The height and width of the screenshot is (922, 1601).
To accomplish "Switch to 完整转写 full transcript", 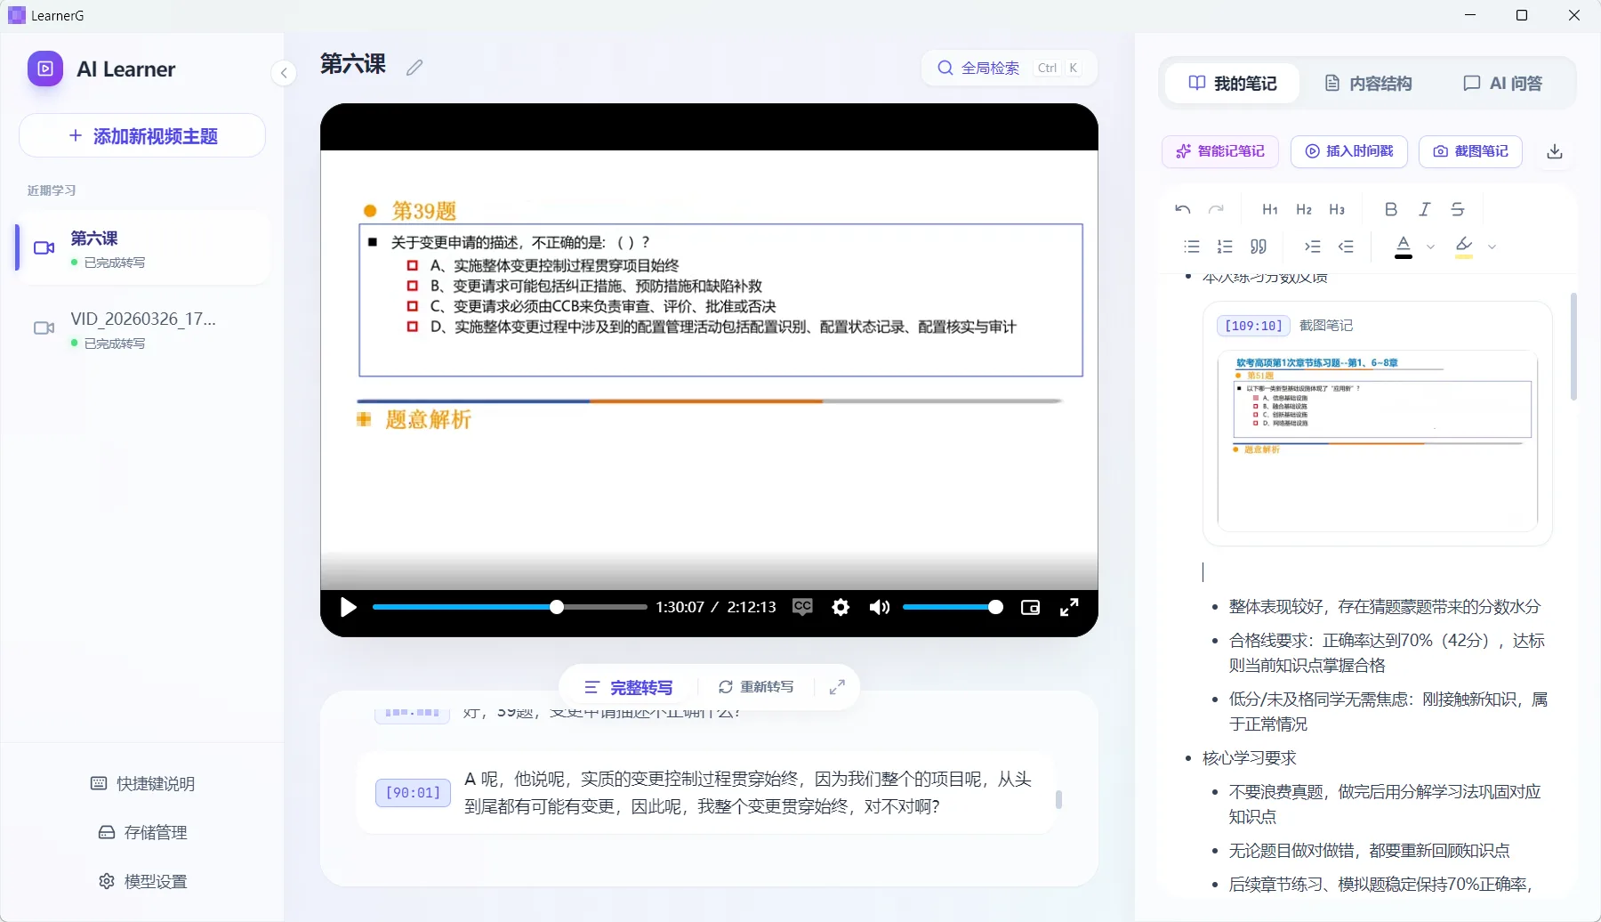I will pyautogui.click(x=628, y=688).
